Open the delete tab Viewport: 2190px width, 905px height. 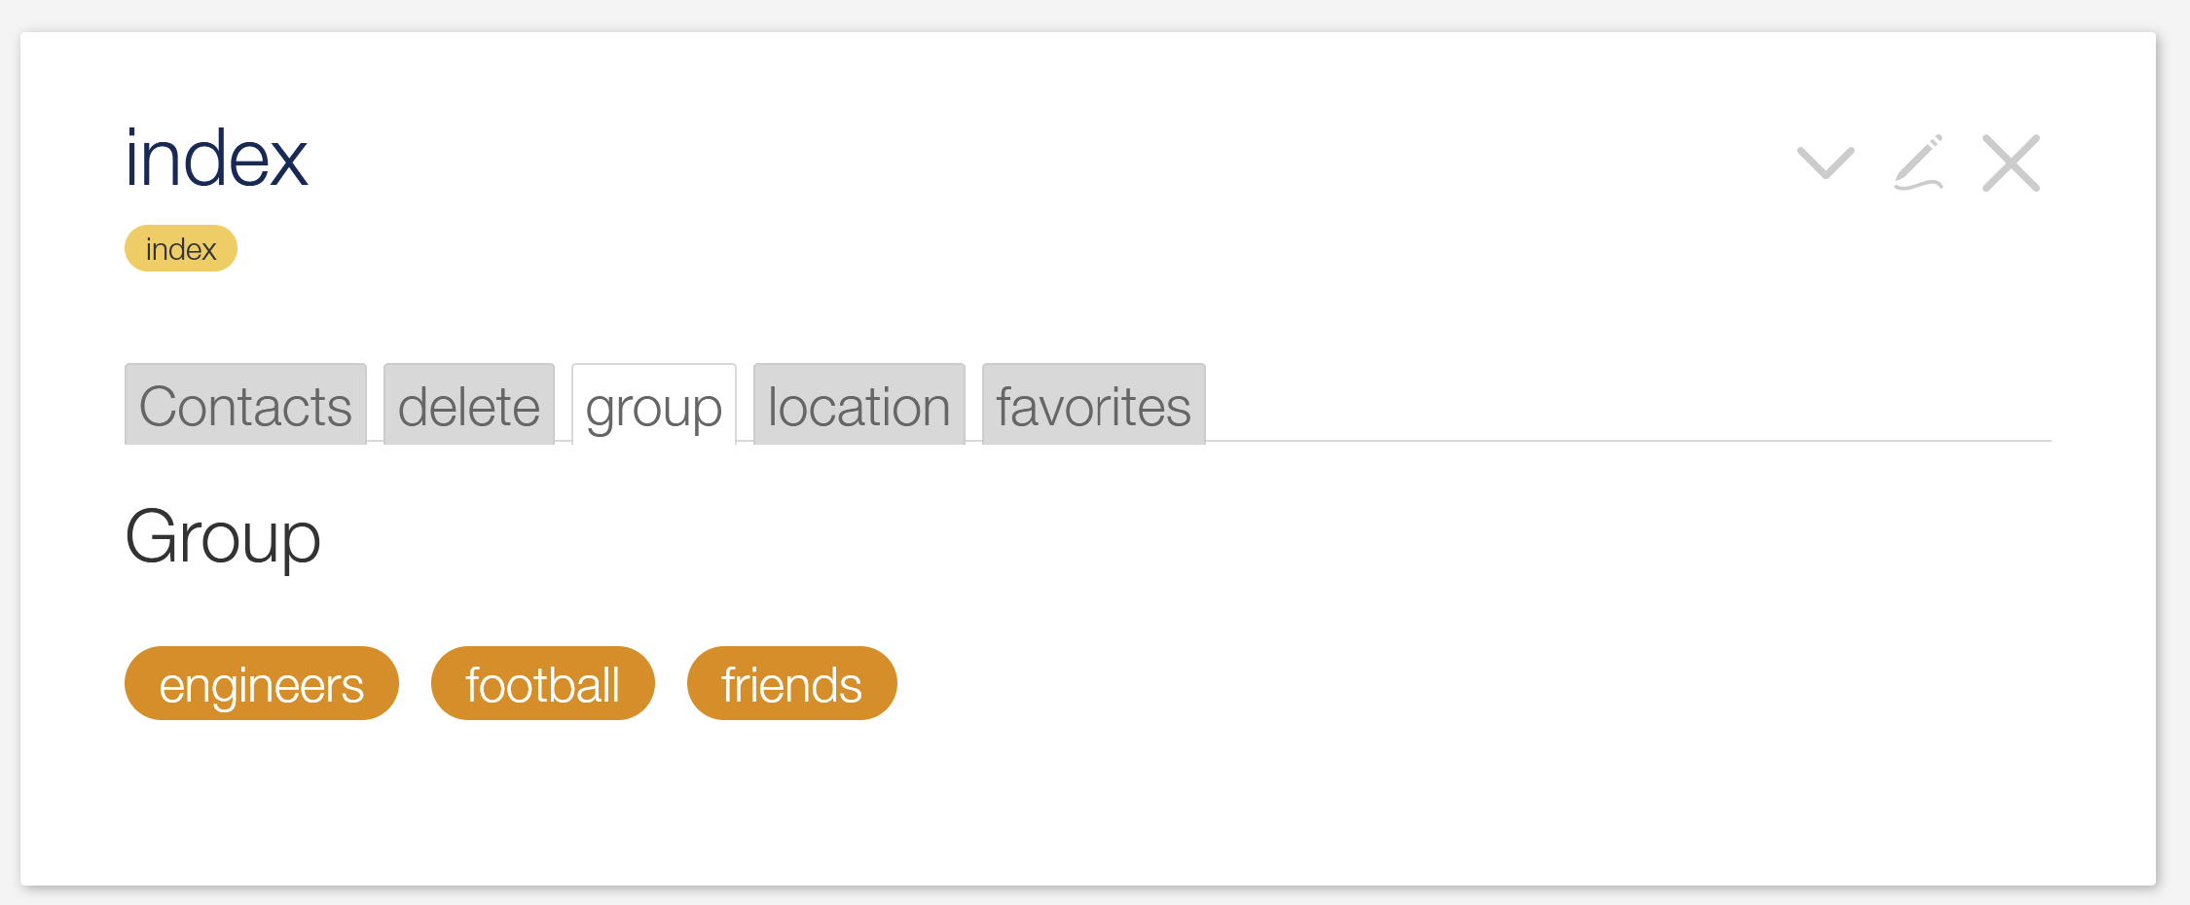469,405
